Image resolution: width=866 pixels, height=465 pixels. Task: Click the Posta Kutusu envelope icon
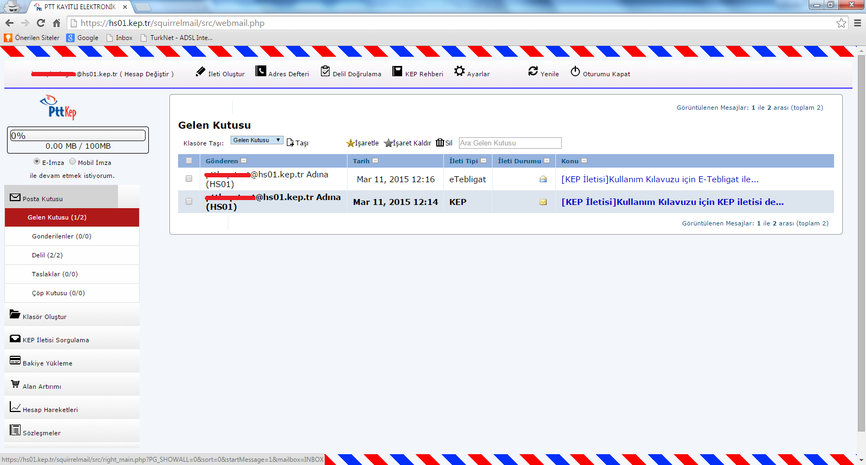click(x=15, y=197)
